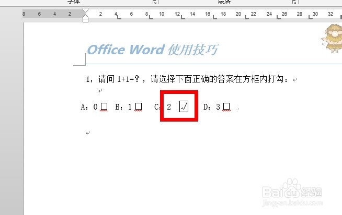Click the tab stop near ruler mark 20
The height and width of the screenshot is (215, 342).
[246, 17]
